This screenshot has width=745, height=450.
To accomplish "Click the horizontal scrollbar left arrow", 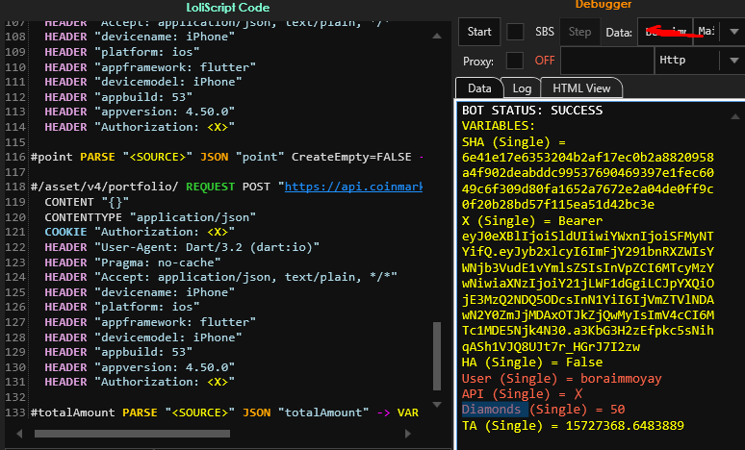I will [x=19, y=434].
